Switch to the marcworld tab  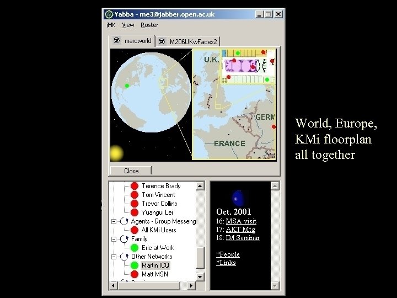tap(132, 41)
